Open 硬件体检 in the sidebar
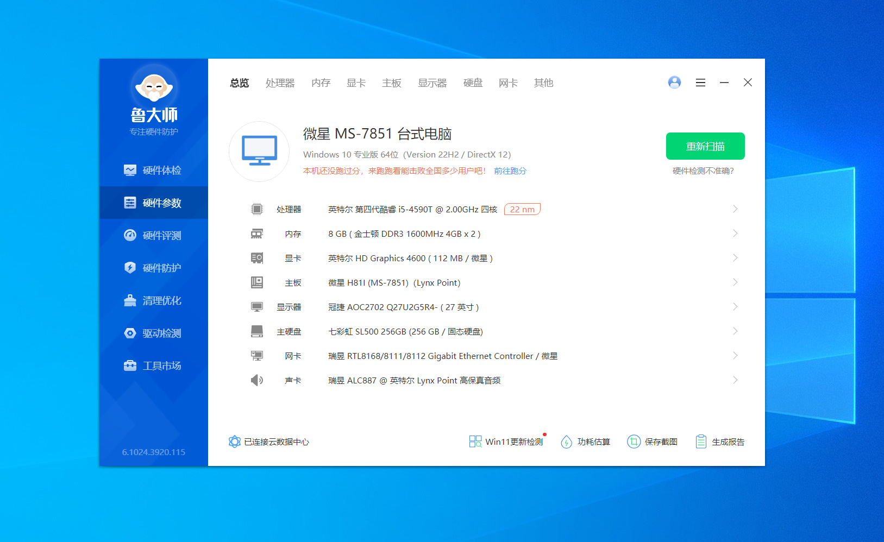 (x=154, y=170)
